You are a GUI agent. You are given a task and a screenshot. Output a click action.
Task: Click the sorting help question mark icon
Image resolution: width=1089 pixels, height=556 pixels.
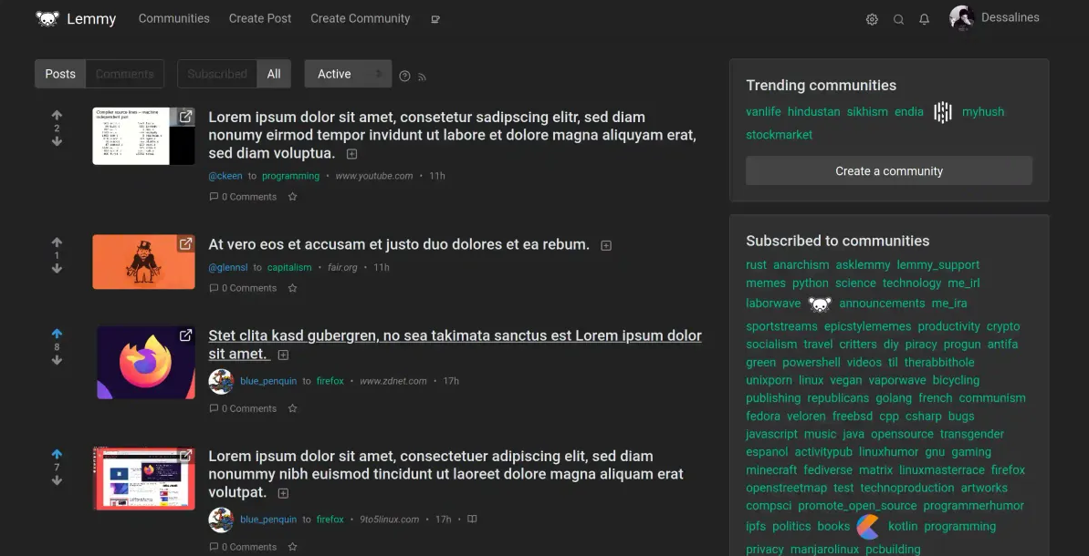[405, 77]
